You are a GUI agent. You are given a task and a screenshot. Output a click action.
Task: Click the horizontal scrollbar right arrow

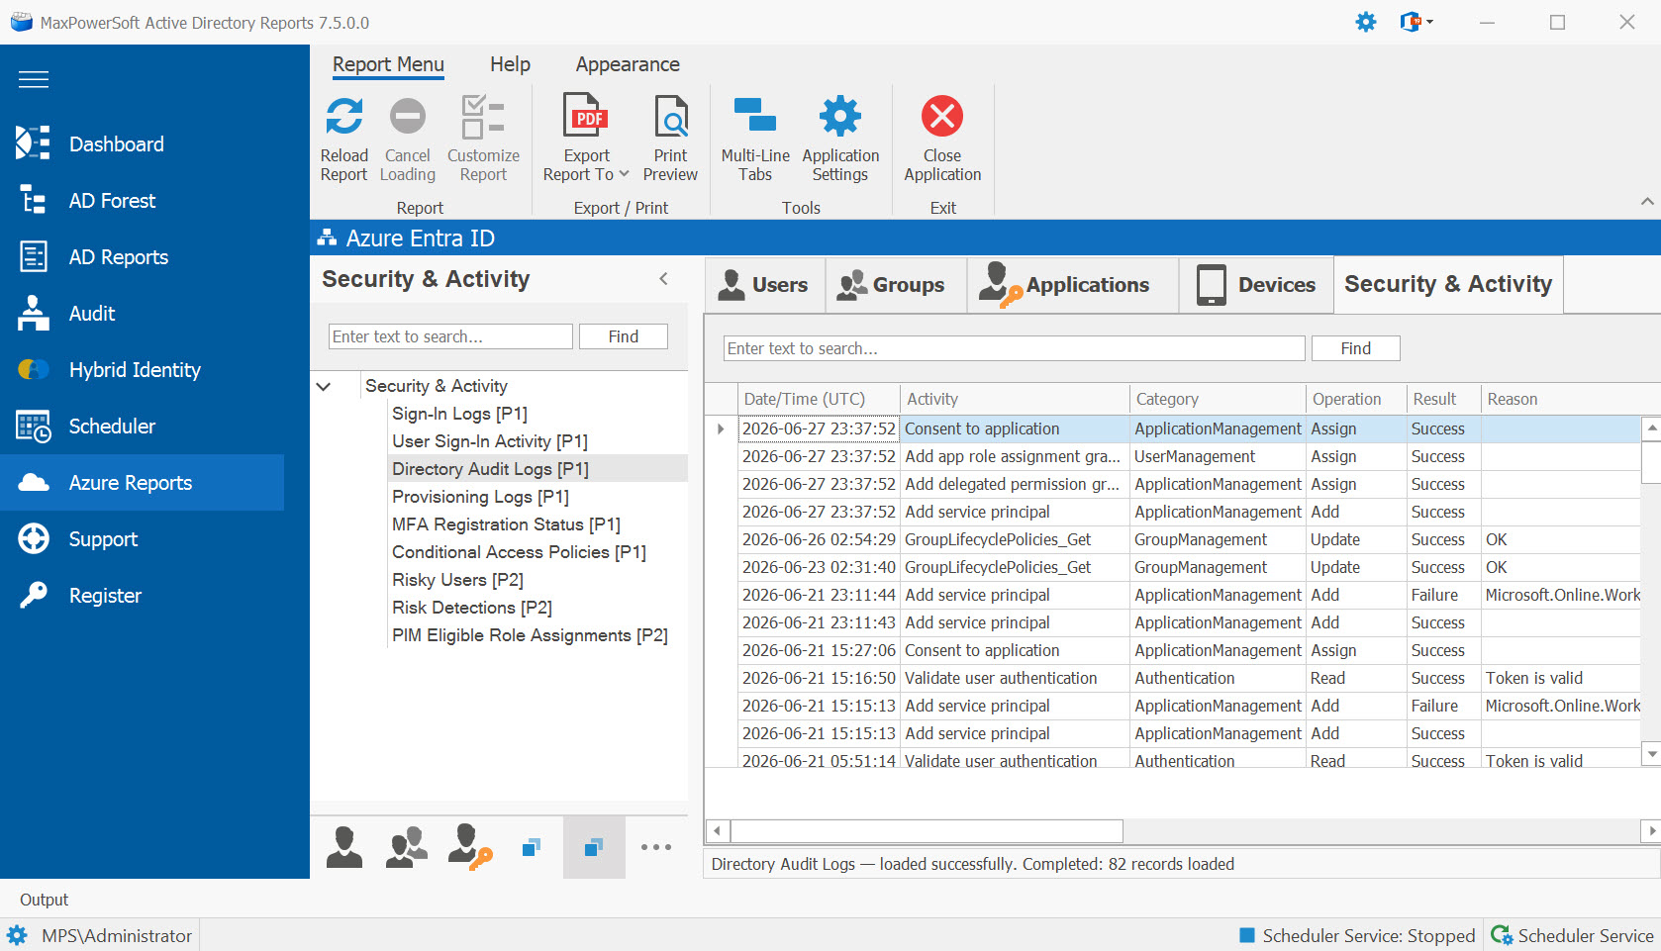coord(1651,830)
